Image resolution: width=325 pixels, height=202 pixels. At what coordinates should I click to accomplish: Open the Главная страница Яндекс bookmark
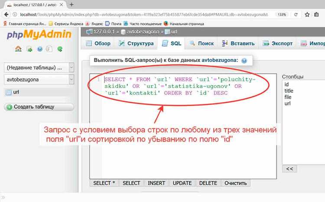pyautogui.click(x=25, y=24)
